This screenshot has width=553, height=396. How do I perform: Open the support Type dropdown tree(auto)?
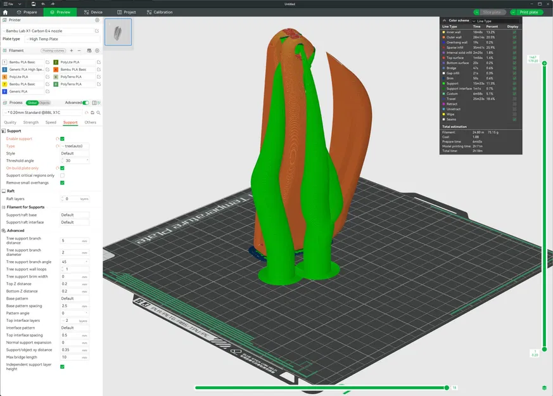[75, 146]
